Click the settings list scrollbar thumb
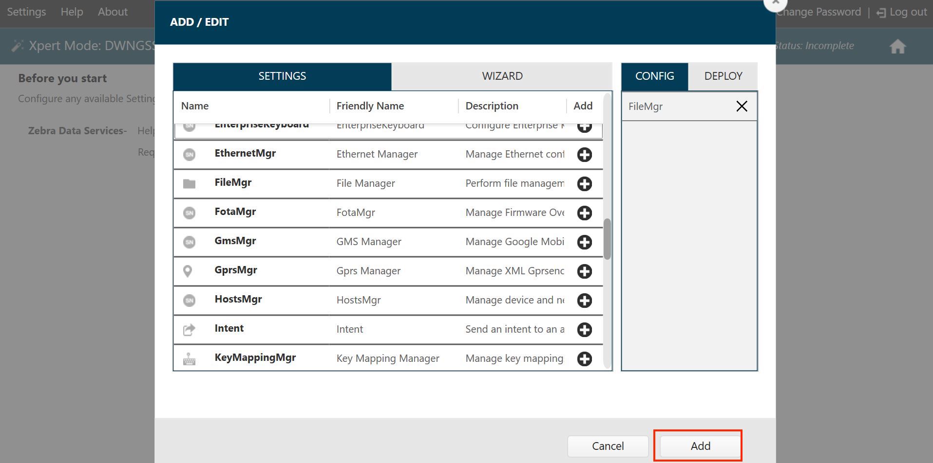Screen dimensions: 933x463 [607, 239]
